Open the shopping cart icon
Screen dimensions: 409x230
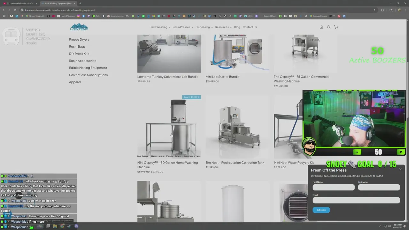pos(336,27)
